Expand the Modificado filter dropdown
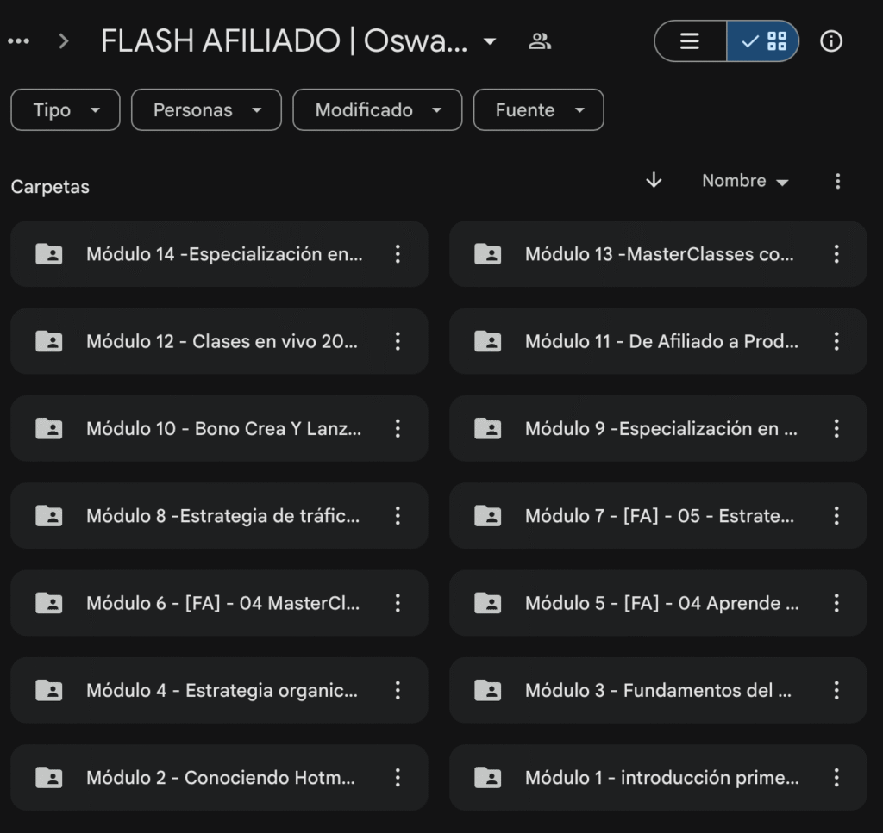This screenshot has height=833, width=883. coord(377,110)
